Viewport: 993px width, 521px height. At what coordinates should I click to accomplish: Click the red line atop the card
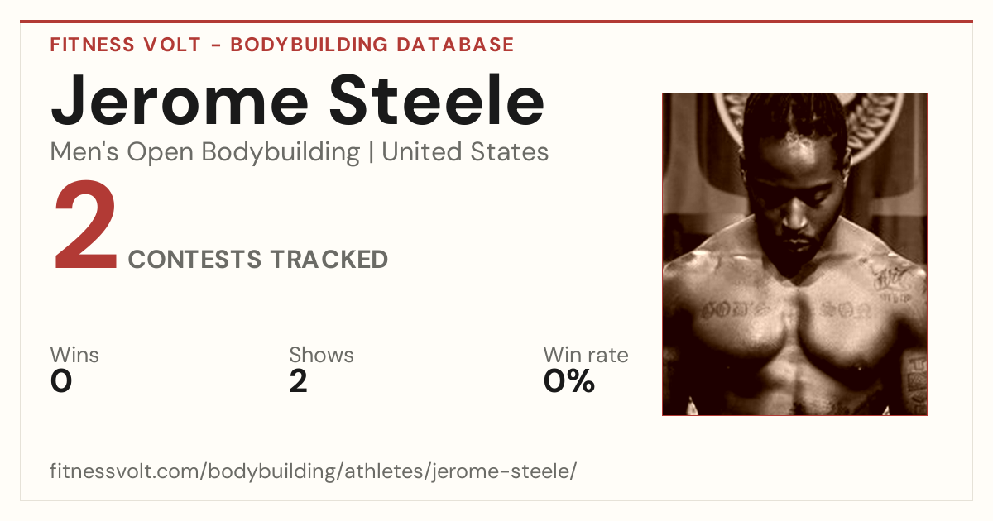point(496,22)
